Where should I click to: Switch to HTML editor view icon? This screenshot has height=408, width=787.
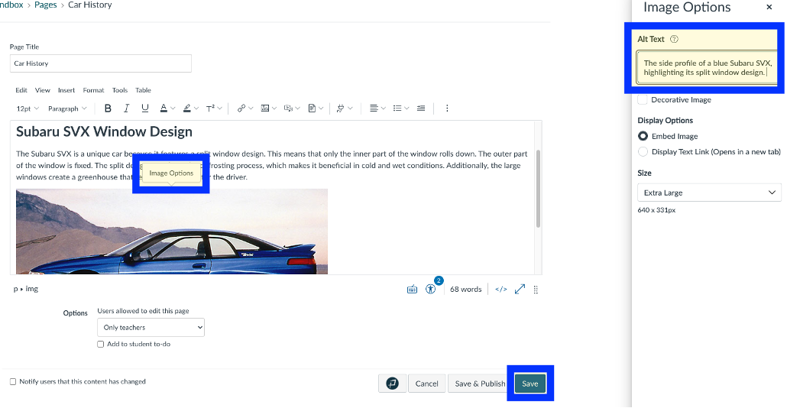(501, 290)
